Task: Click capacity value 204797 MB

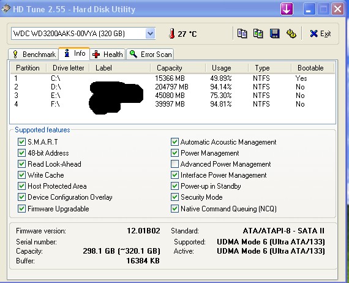Action: point(171,87)
